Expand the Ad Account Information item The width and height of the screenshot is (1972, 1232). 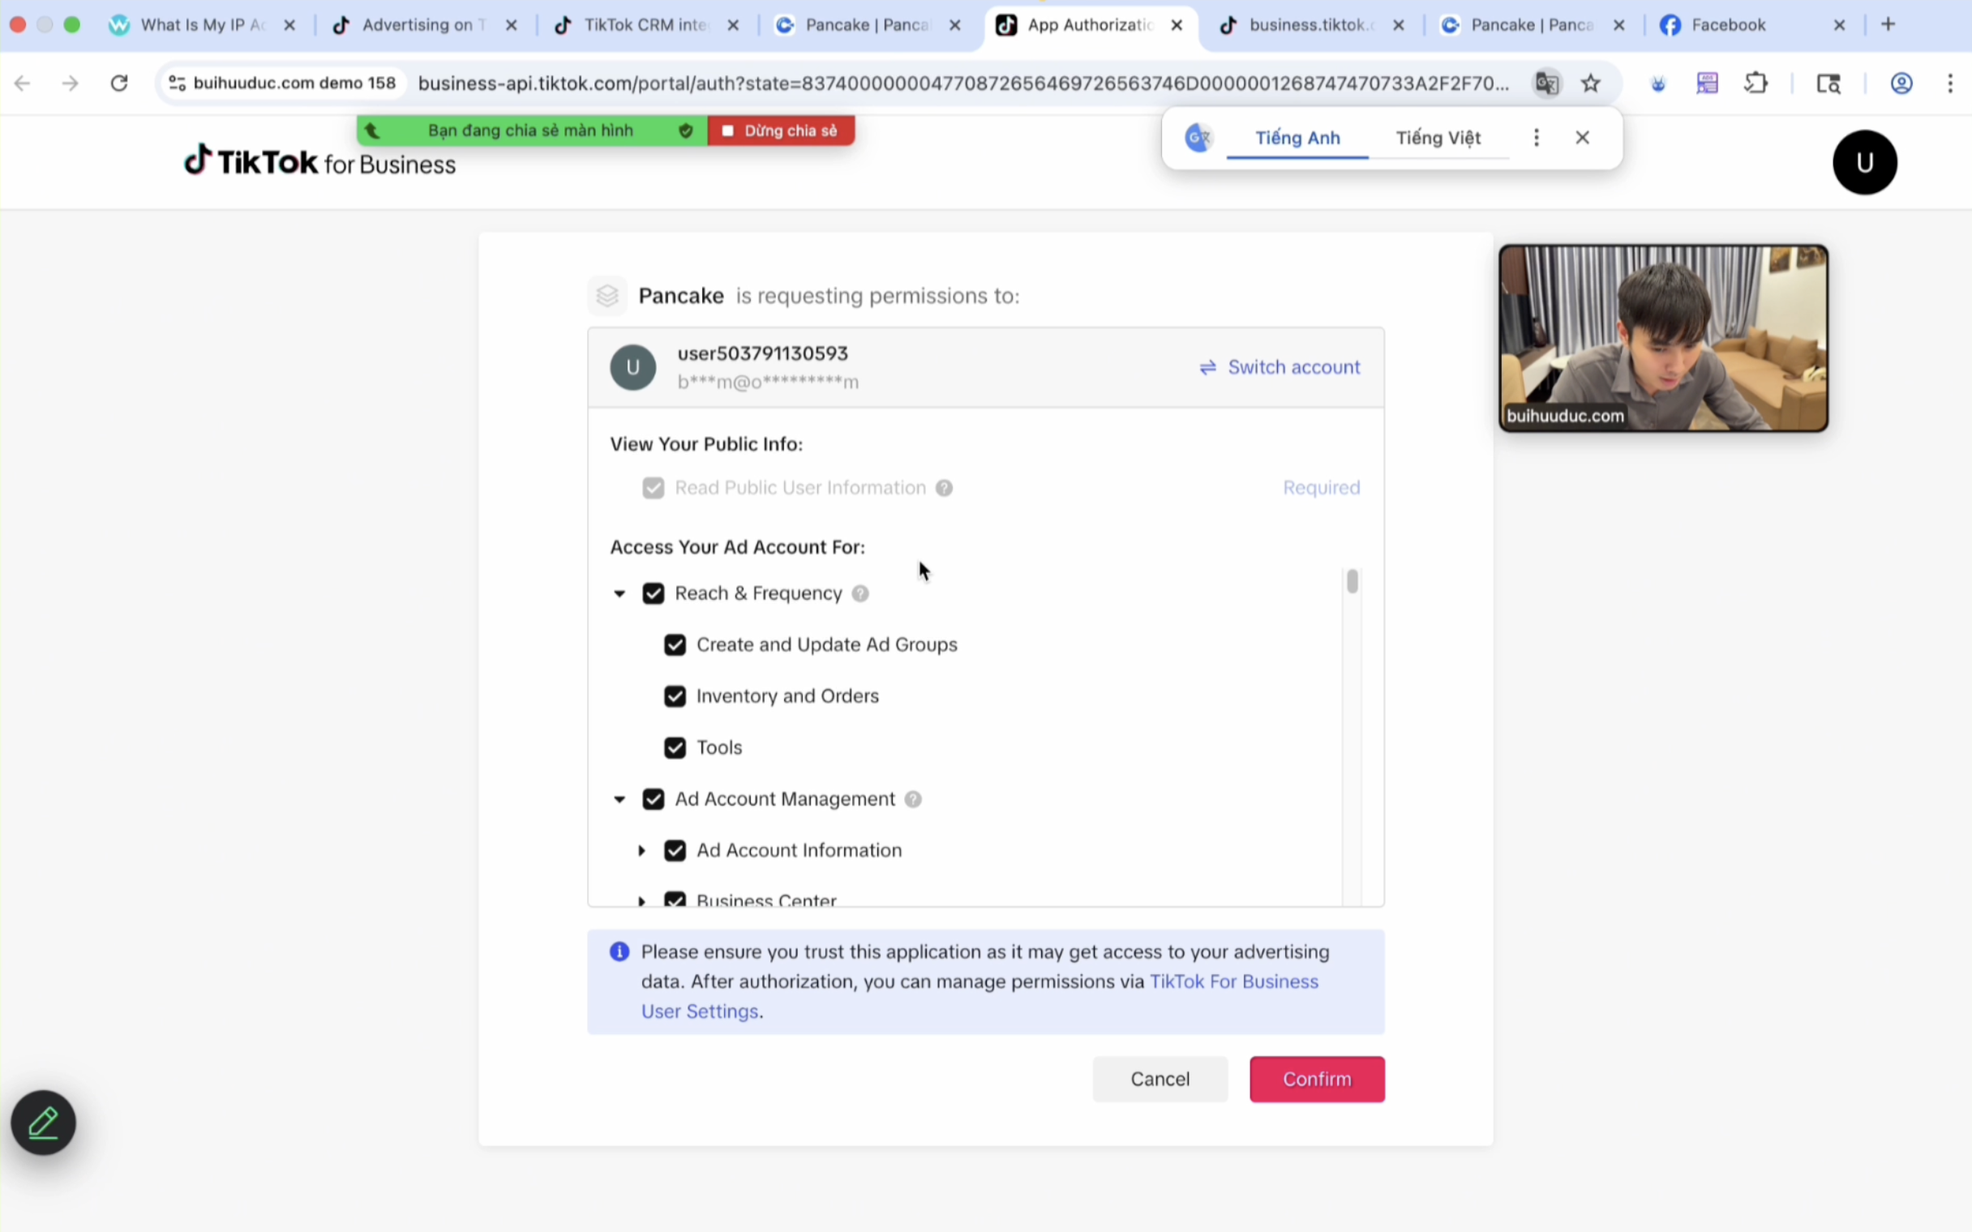pyautogui.click(x=641, y=851)
